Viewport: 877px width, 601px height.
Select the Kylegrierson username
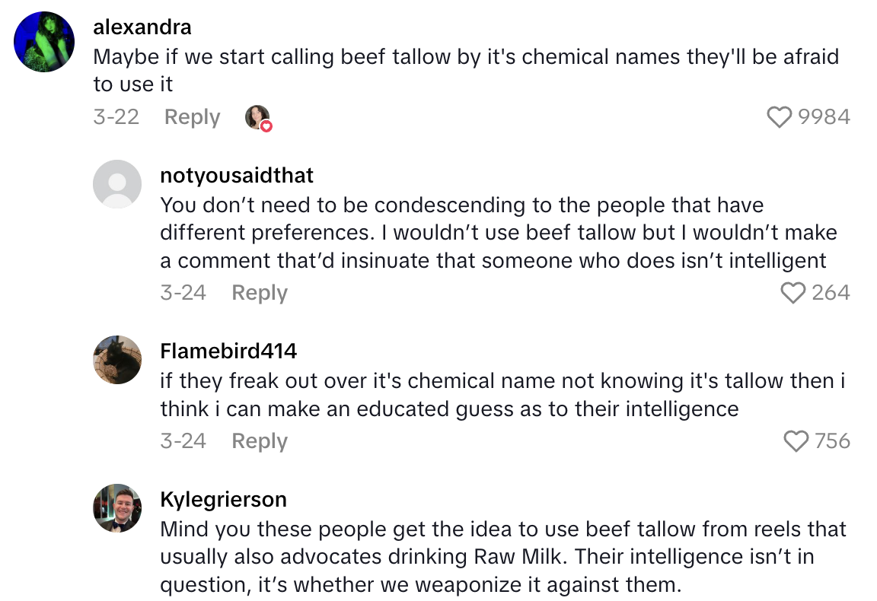tap(223, 499)
